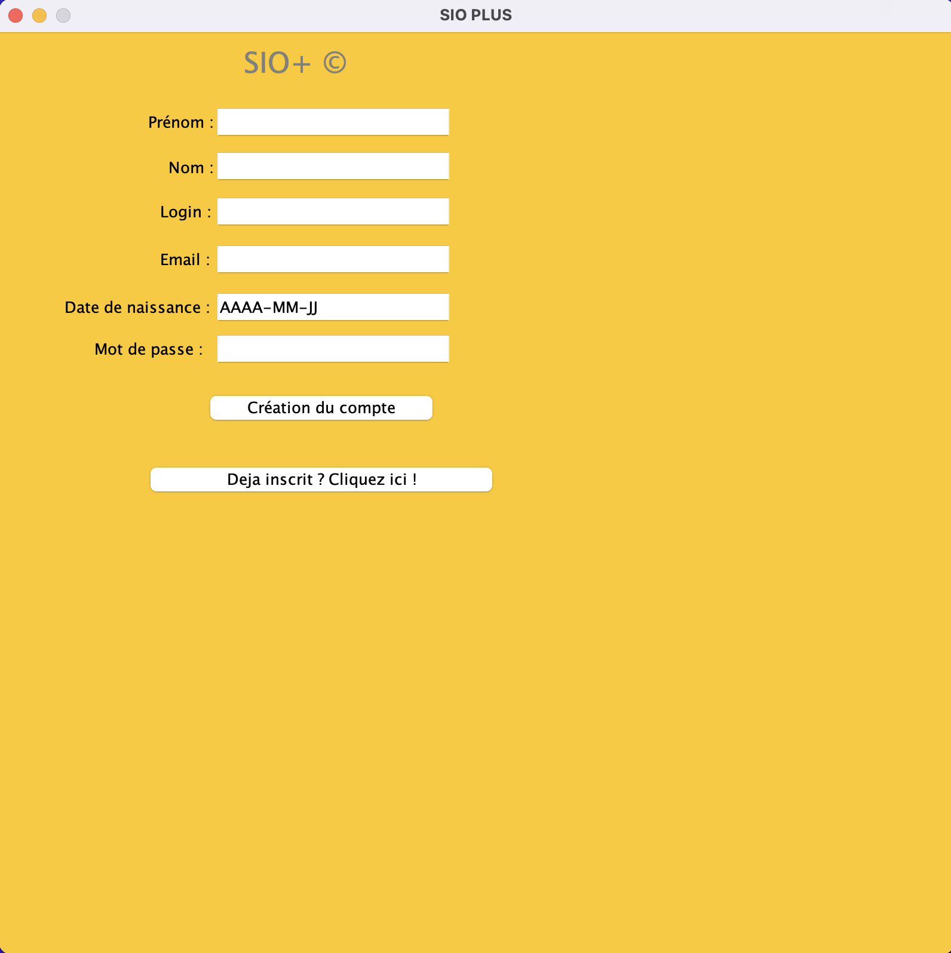951x953 pixels.
Task: Select the Login text box
Action: point(333,212)
